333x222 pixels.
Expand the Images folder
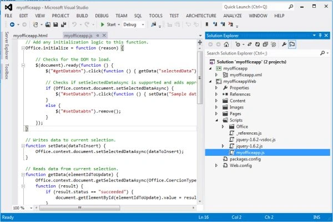(216, 107)
